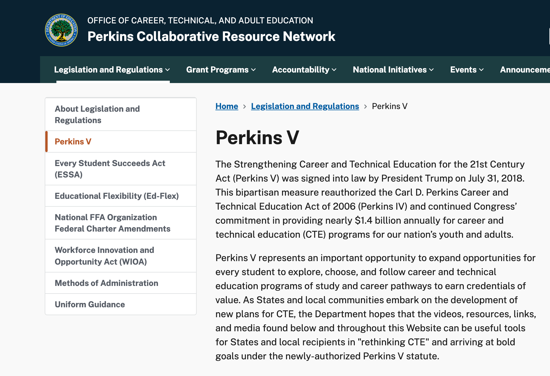
Task: Select Perkins V in sidebar
Action: [x=121, y=142]
